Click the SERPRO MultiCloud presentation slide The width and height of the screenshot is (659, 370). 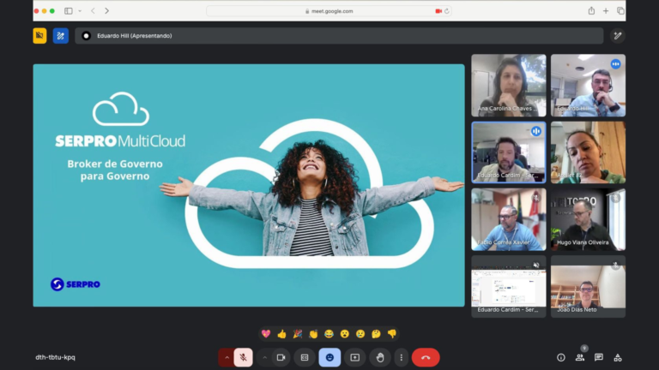[249, 185]
